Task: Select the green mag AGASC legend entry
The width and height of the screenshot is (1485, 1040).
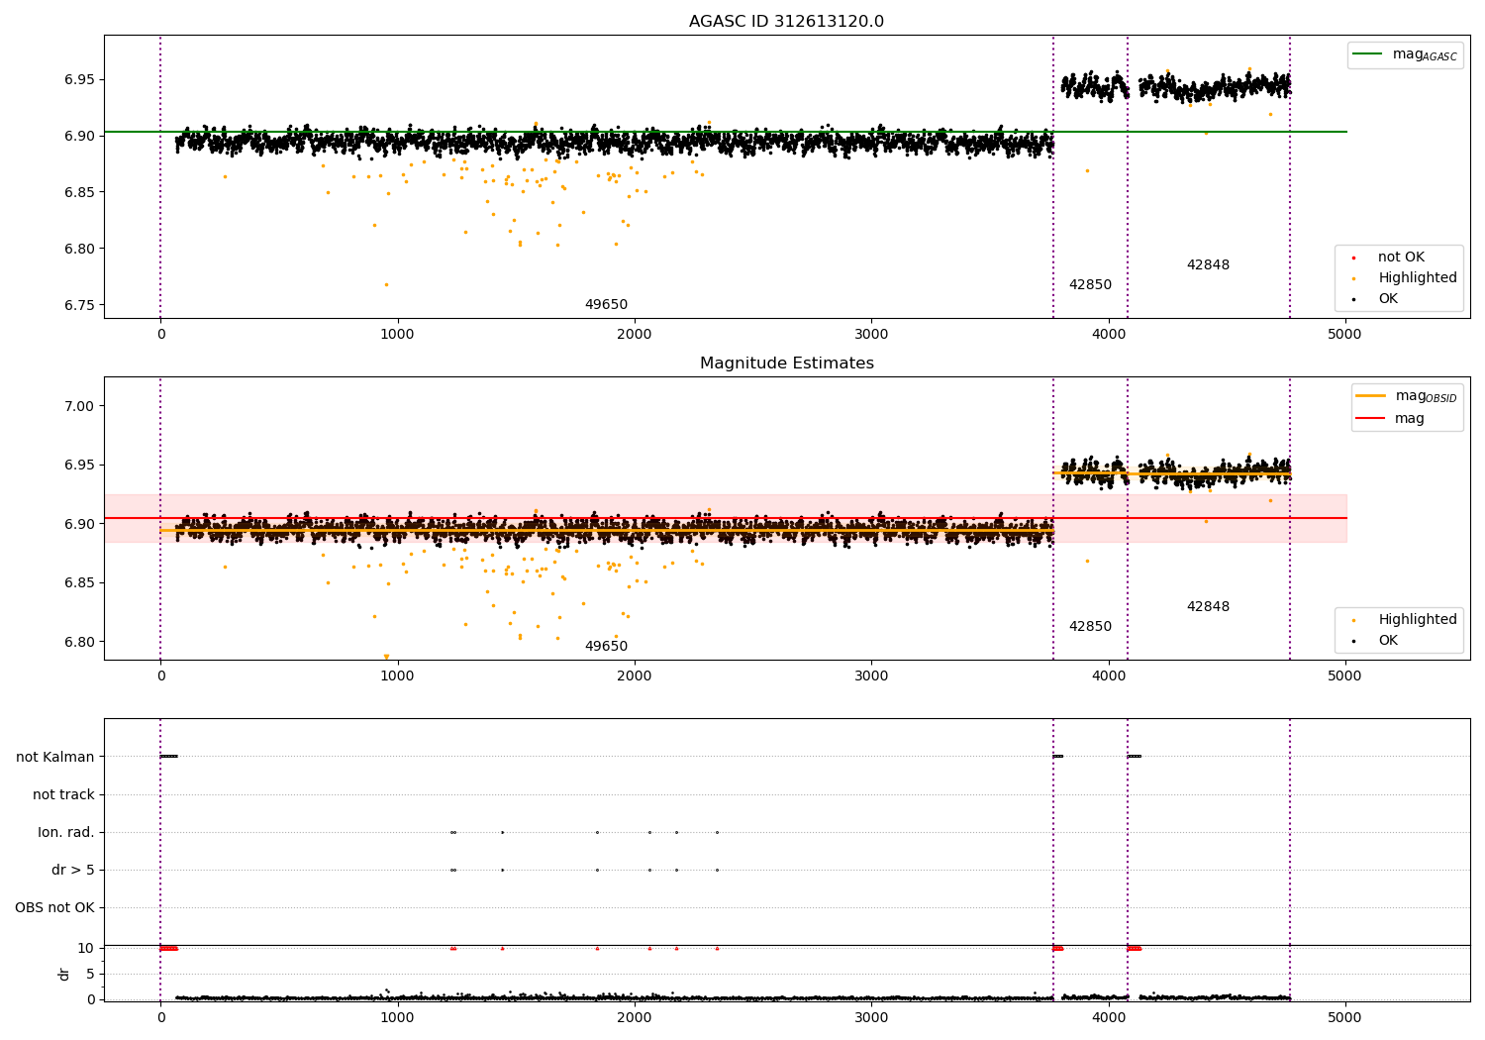Action: (x=1405, y=54)
